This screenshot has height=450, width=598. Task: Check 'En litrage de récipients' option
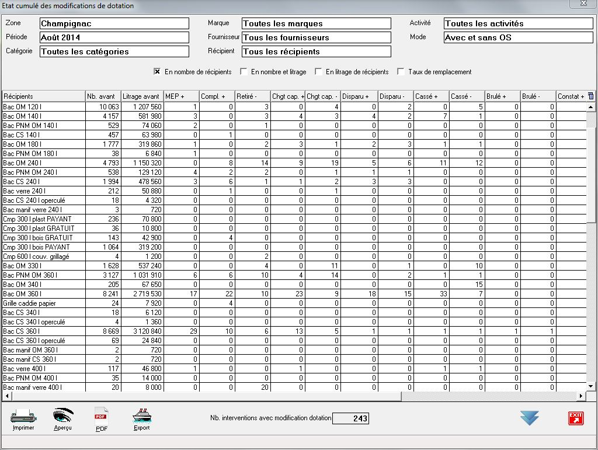(318, 72)
